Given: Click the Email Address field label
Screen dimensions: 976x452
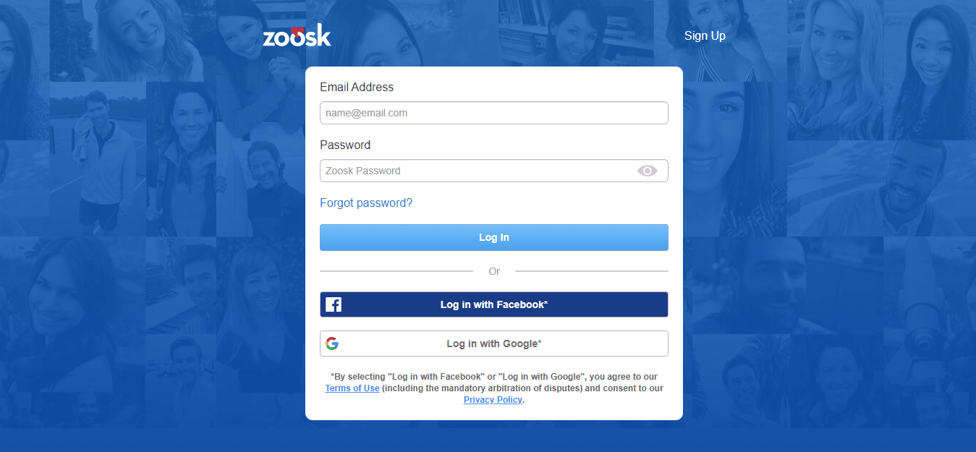Looking at the screenshot, I should click(x=357, y=87).
